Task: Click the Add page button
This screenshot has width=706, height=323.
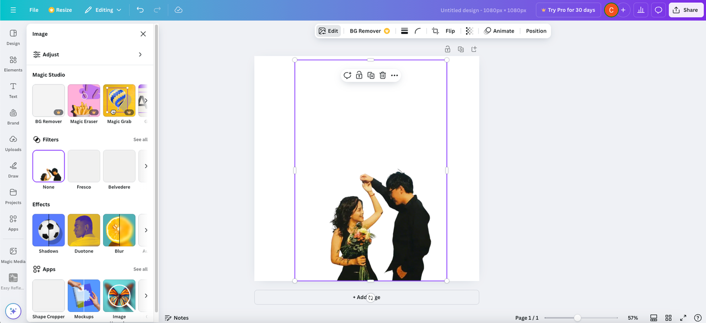Action: (366, 297)
